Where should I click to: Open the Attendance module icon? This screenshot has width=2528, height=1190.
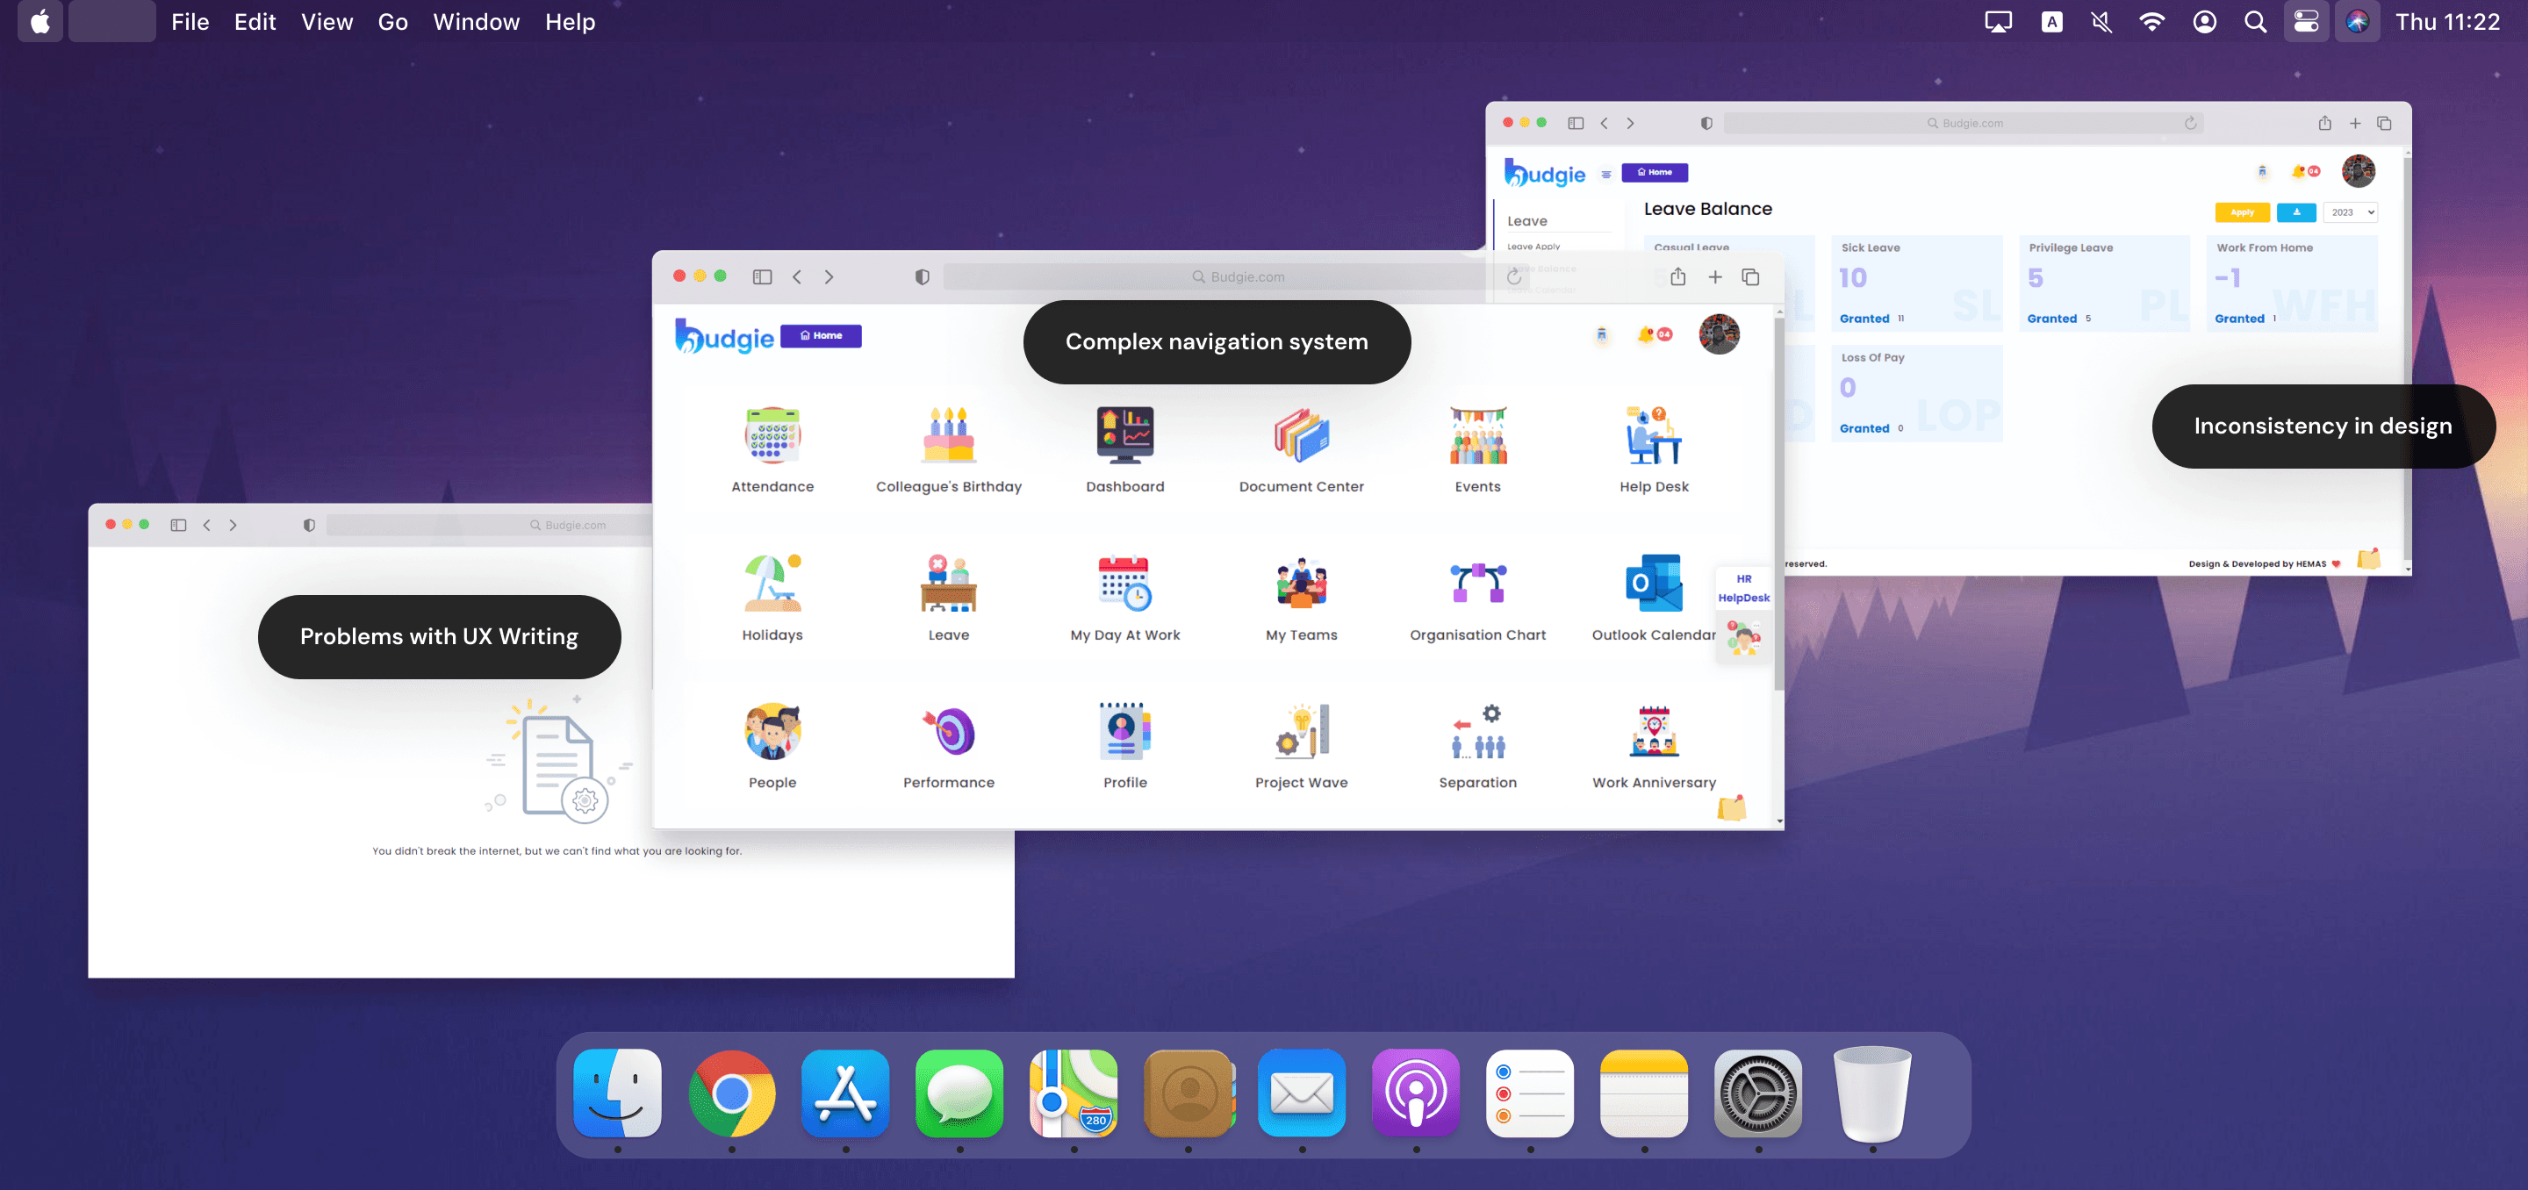772,435
